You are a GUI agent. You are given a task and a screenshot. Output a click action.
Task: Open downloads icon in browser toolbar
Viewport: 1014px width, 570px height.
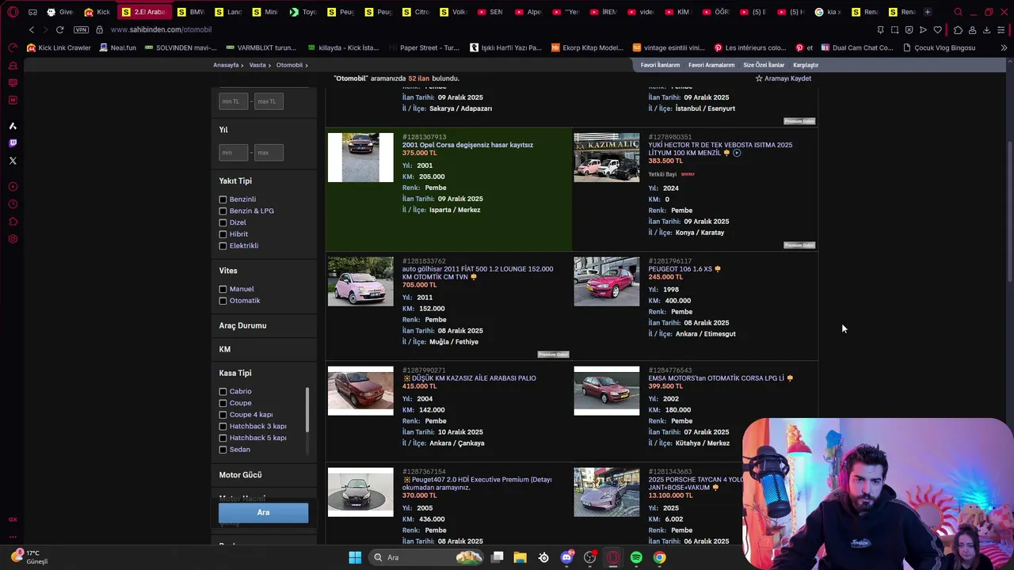point(986,29)
